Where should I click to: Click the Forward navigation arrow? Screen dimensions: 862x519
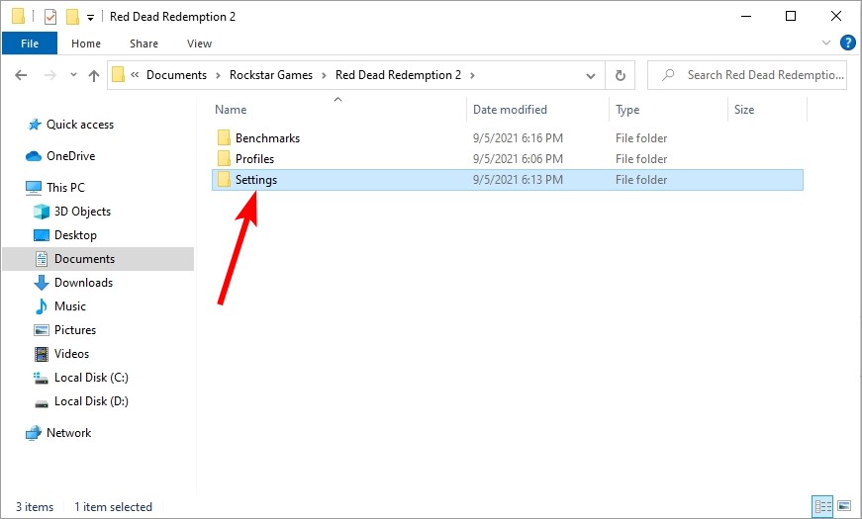click(50, 75)
